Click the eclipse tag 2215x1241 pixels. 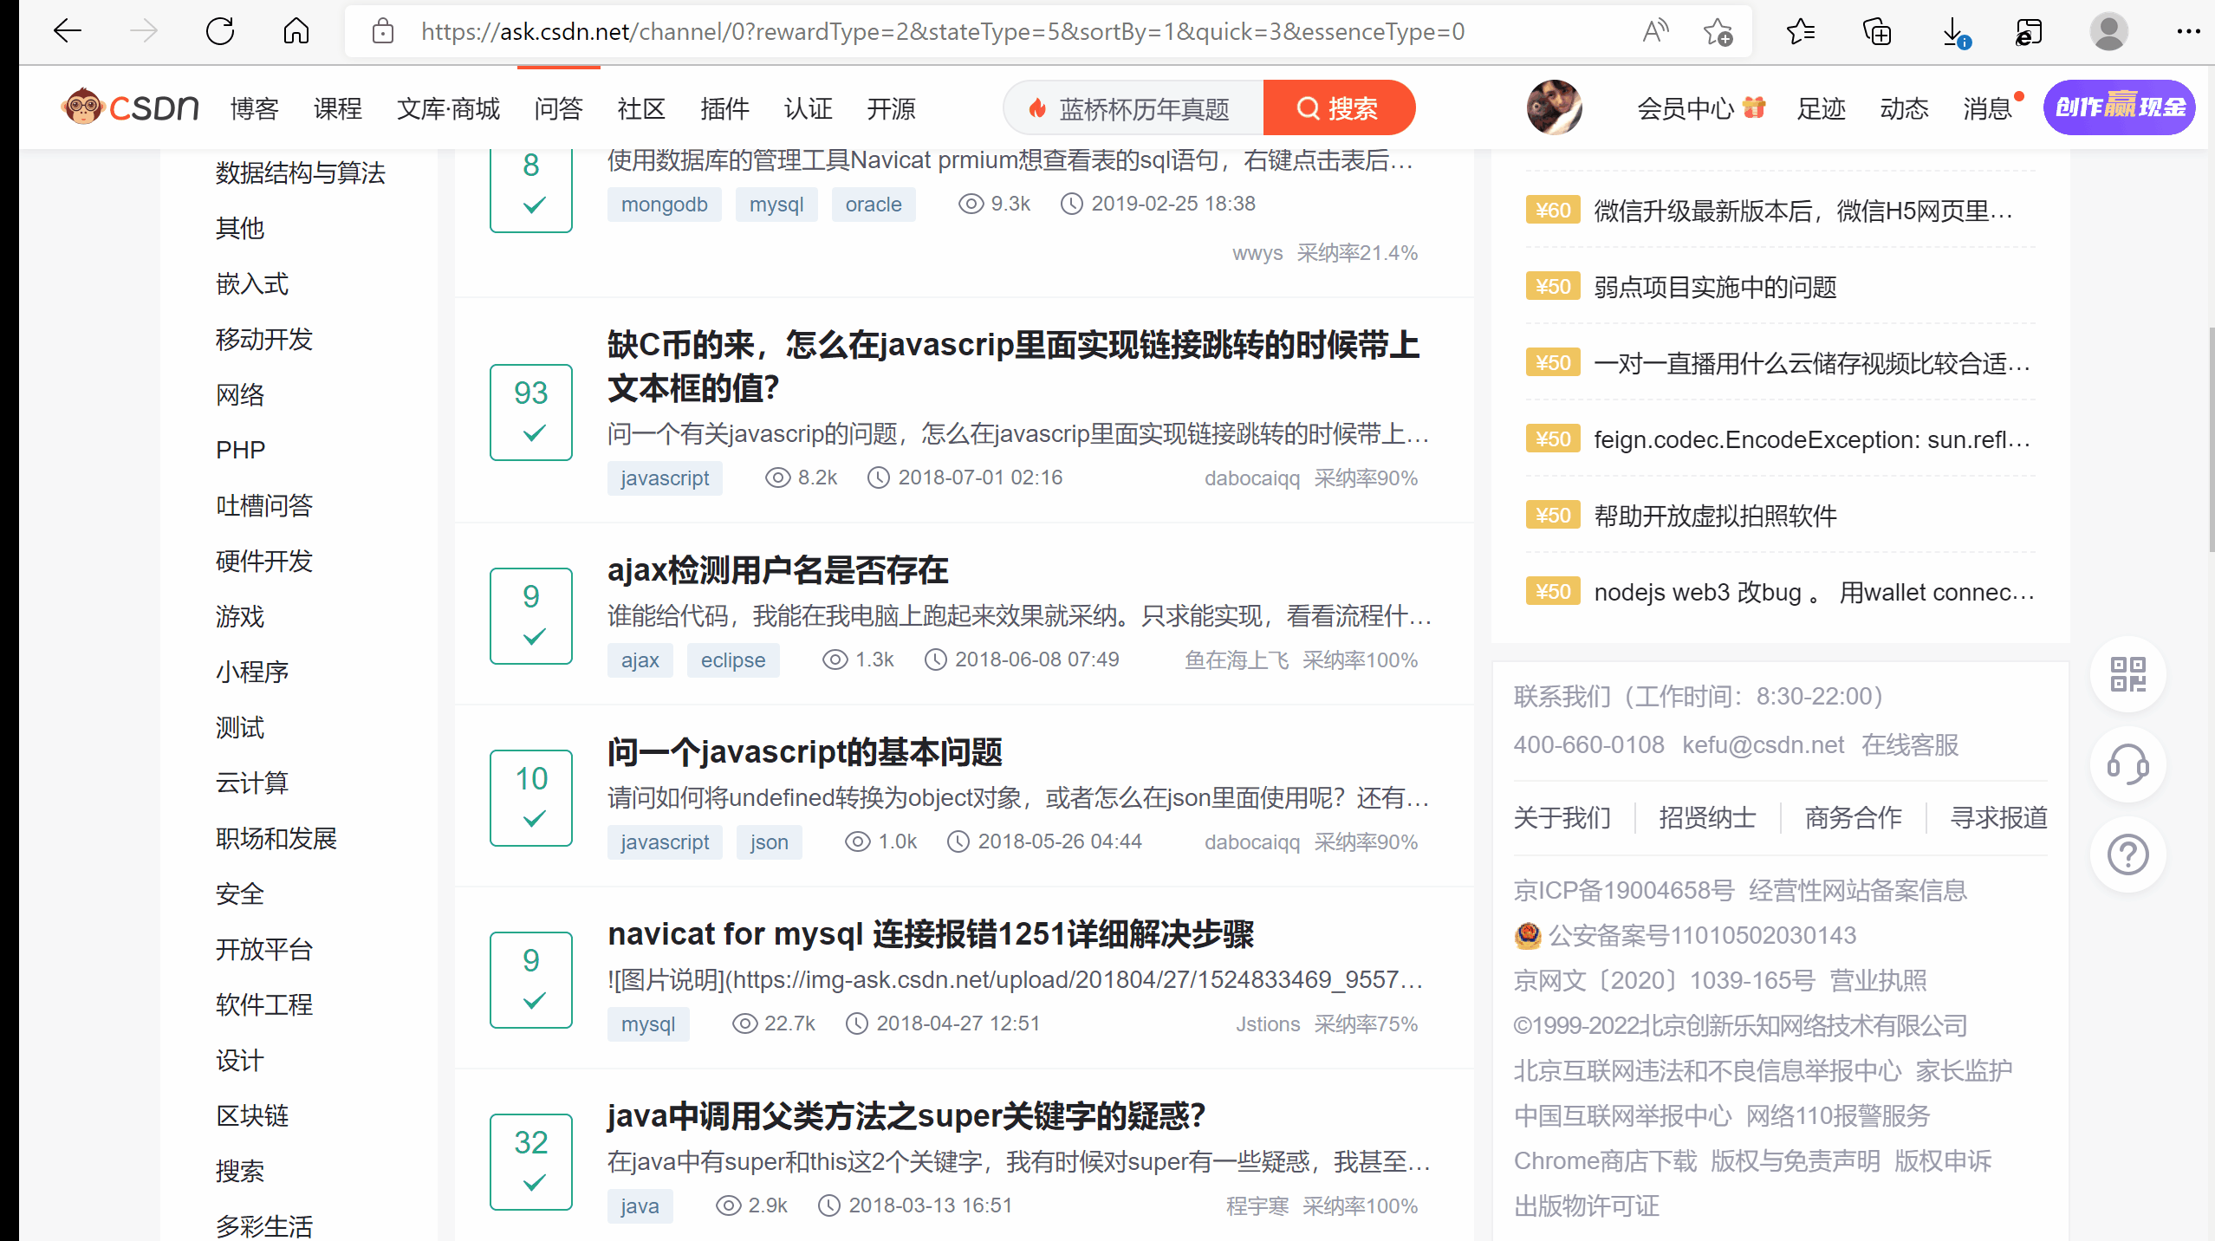[x=733, y=660]
